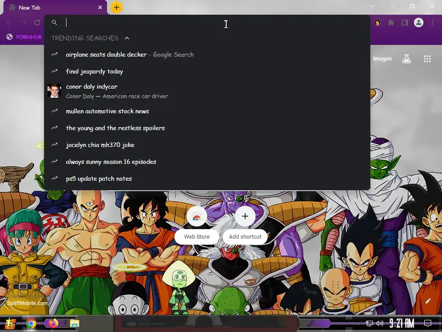Select the young and the restless spoilers
Image resolution: width=442 pixels, height=332 pixels.
pyautogui.click(x=207, y=128)
